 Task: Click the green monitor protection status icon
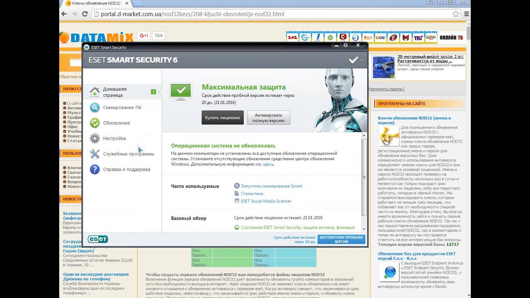point(181,91)
